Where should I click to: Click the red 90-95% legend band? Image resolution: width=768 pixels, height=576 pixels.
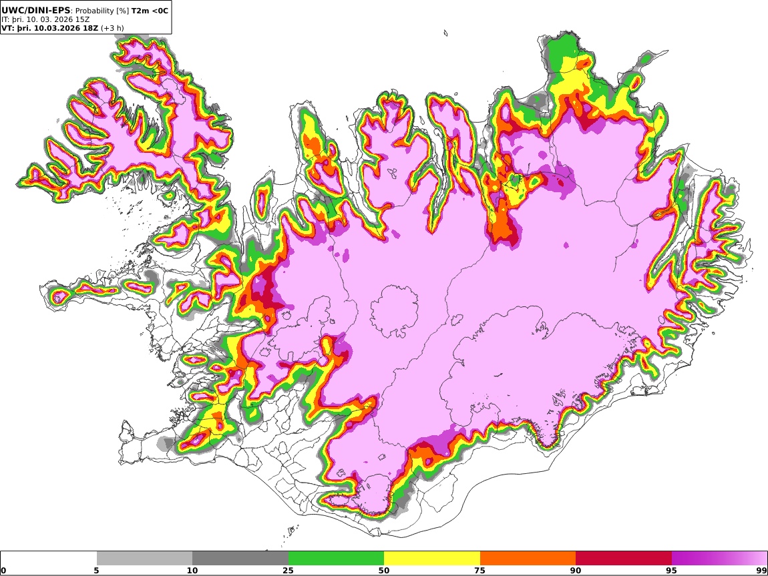point(624,559)
